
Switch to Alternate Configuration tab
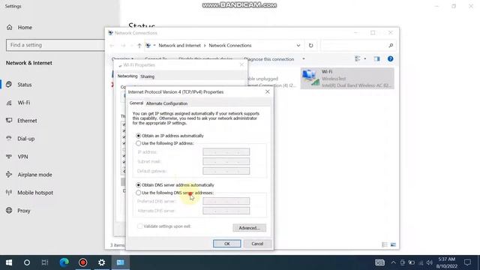(x=166, y=103)
